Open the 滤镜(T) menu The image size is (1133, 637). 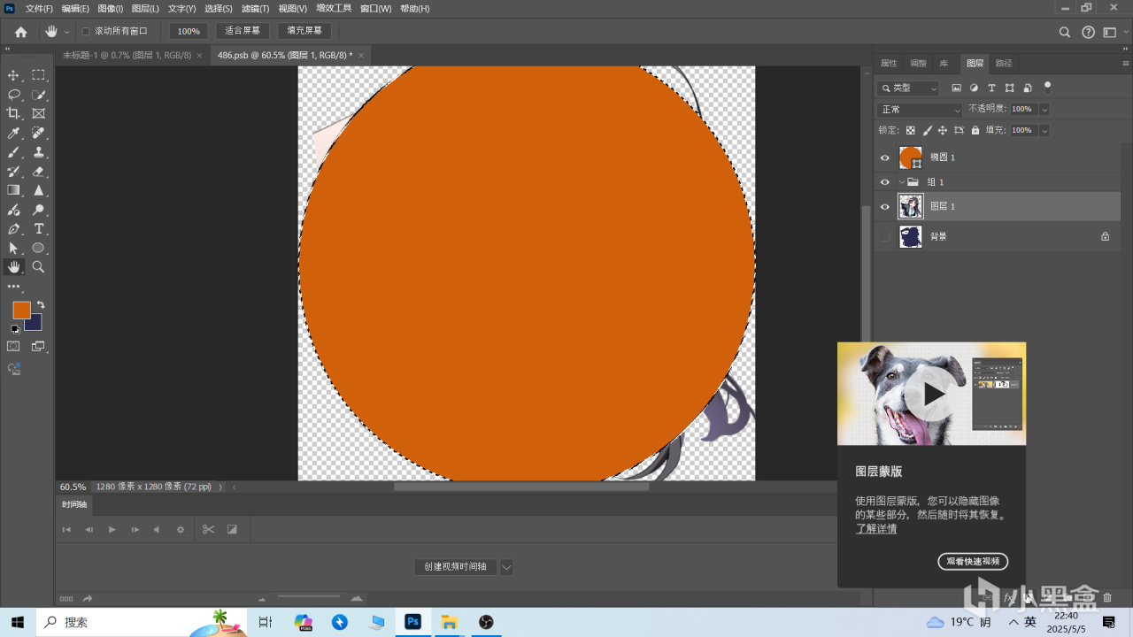pyautogui.click(x=255, y=8)
